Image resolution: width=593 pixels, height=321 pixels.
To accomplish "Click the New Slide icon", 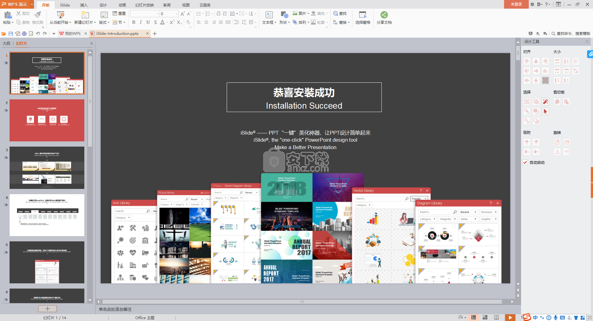I will pyautogui.click(x=85, y=15).
